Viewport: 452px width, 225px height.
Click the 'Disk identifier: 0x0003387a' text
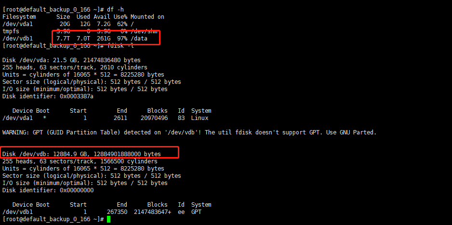(x=48, y=96)
